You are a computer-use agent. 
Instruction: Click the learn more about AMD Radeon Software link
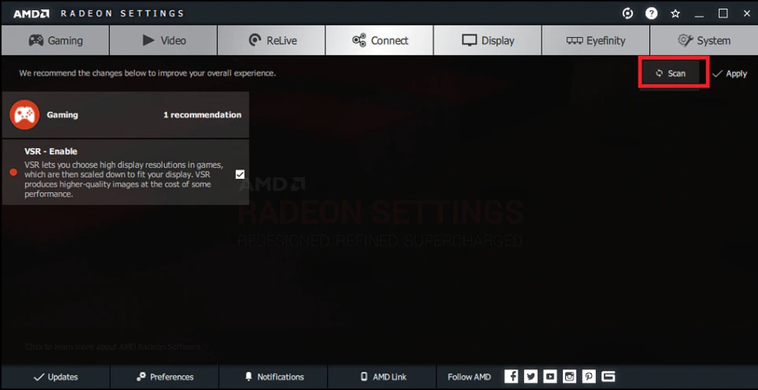pos(113,347)
